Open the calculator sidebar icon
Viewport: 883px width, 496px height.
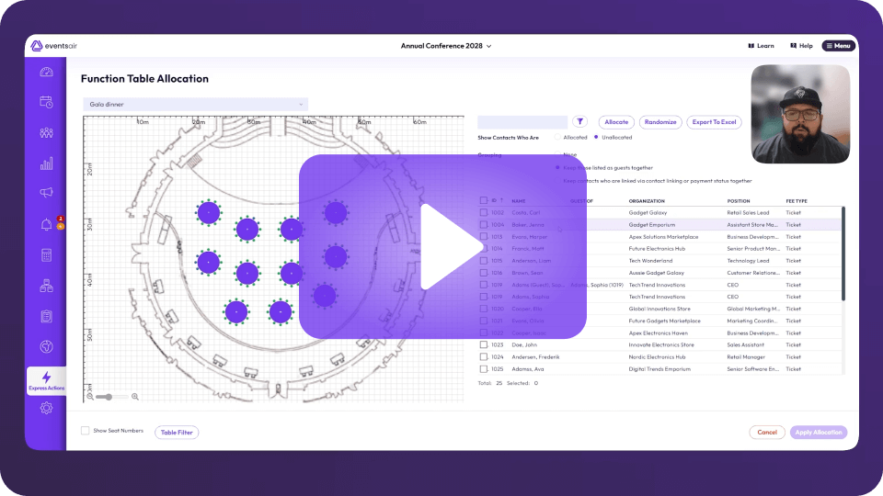46,255
